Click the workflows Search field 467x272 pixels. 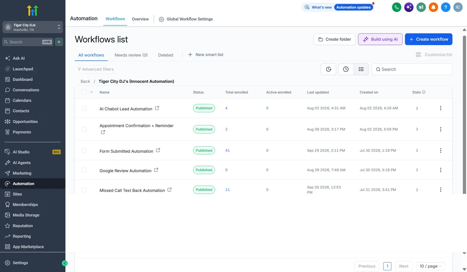(x=412, y=69)
